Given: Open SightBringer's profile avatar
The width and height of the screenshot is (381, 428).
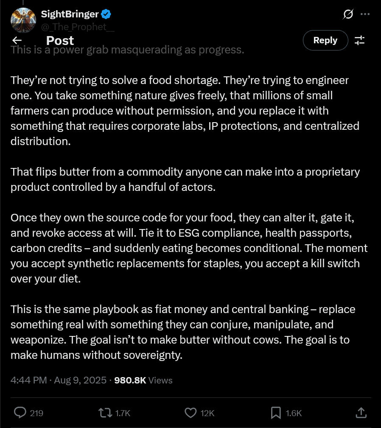Looking at the screenshot, I should [x=23, y=20].
